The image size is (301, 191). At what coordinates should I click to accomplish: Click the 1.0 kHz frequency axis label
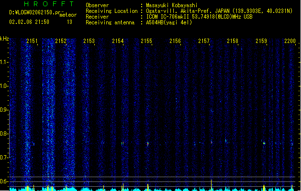click(x=4, y=86)
